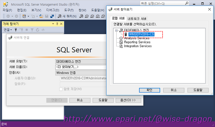Open the 디버그(D) menu
This screenshot has height=127, width=215.
click(53, 10)
